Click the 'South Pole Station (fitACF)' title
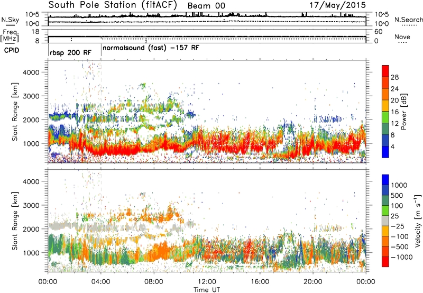Image resolution: width=423 pixels, height=293 pixels. coord(113,5)
